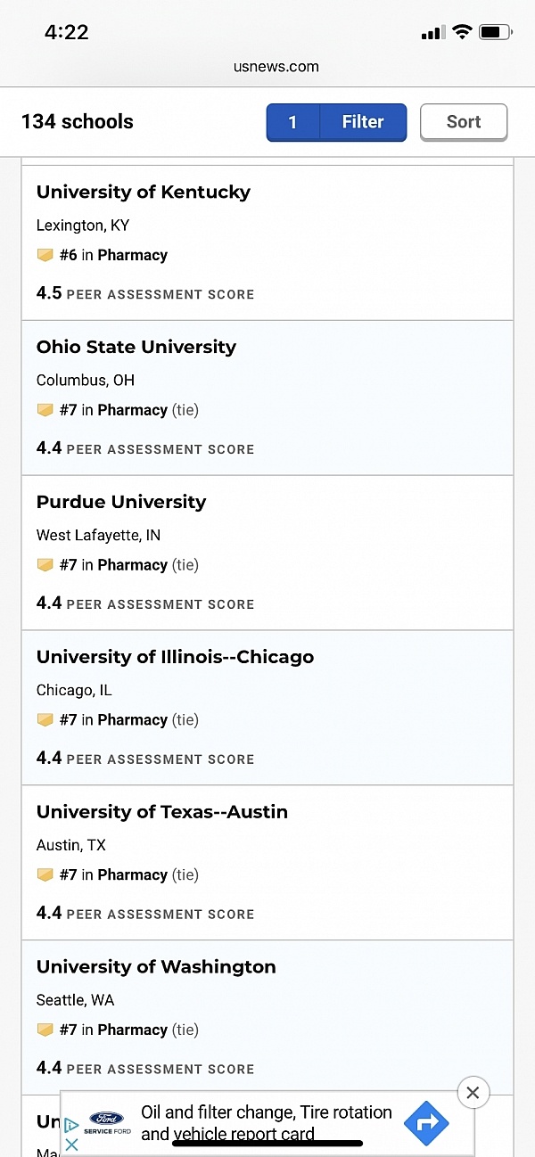
Task: Click the ranking badge icon beside University of Kentucky
Action: [45, 255]
